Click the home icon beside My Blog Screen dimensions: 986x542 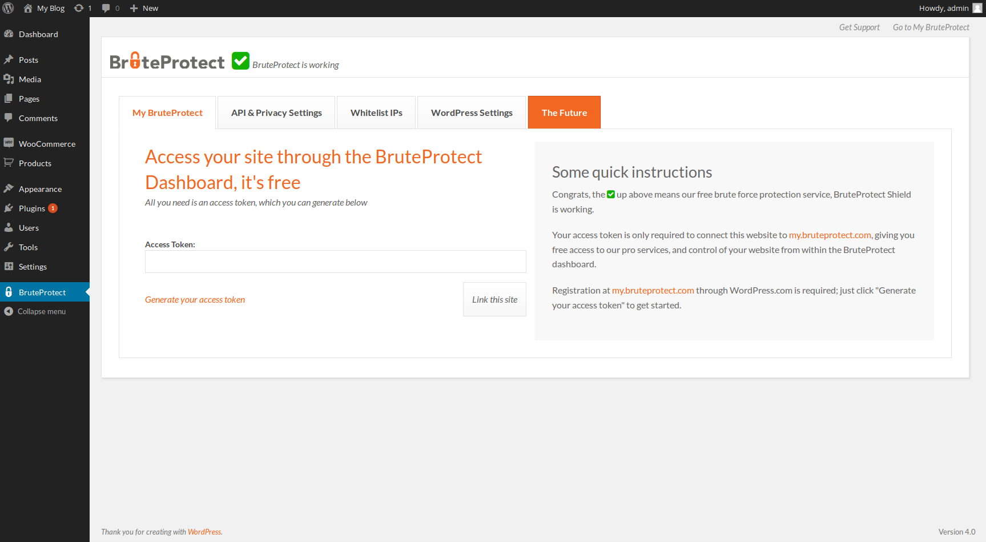[x=27, y=8]
